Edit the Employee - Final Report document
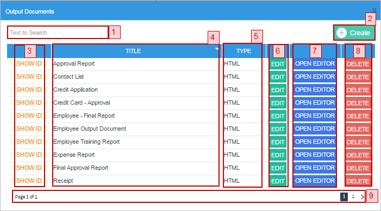The image size is (381, 211). (278, 116)
